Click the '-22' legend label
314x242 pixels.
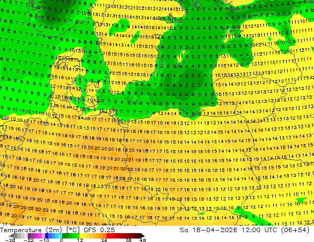coord(28,240)
